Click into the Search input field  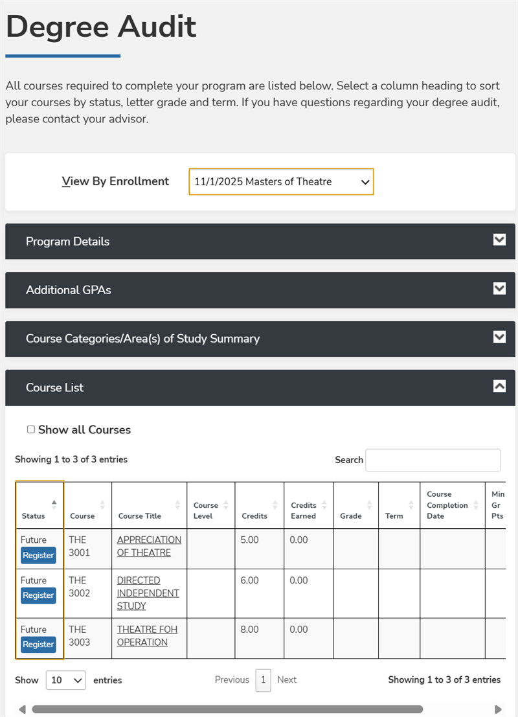[x=433, y=460]
